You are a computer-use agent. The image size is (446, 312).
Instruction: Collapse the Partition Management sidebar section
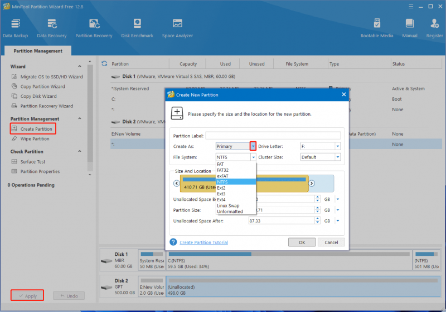(x=80, y=118)
